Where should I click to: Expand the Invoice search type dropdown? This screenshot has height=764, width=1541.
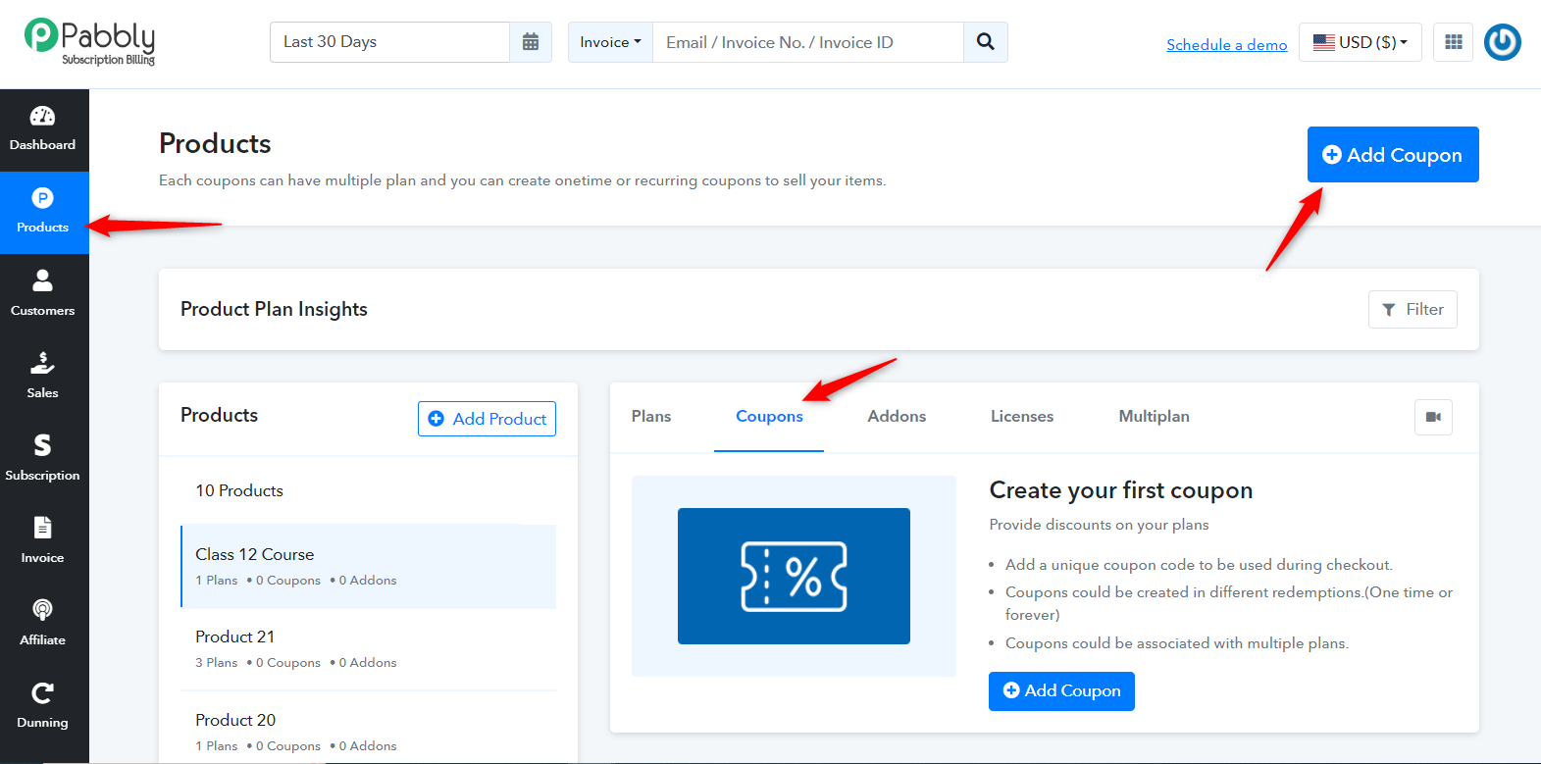click(610, 42)
